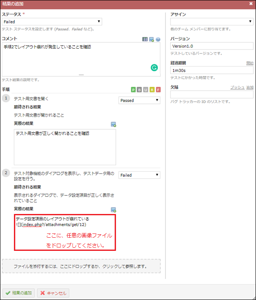Set all steps to Retest with R
This screenshot has height=300, width=256.
point(152,89)
